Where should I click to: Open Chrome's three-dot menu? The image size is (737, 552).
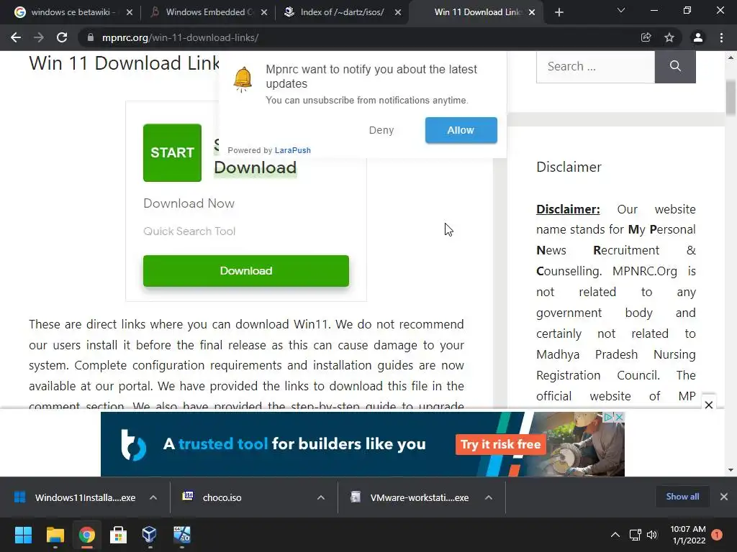coord(721,37)
